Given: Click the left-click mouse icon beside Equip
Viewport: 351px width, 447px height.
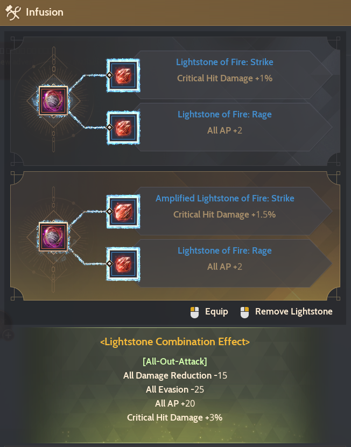Looking at the screenshot, I should [x=194, y=312].
